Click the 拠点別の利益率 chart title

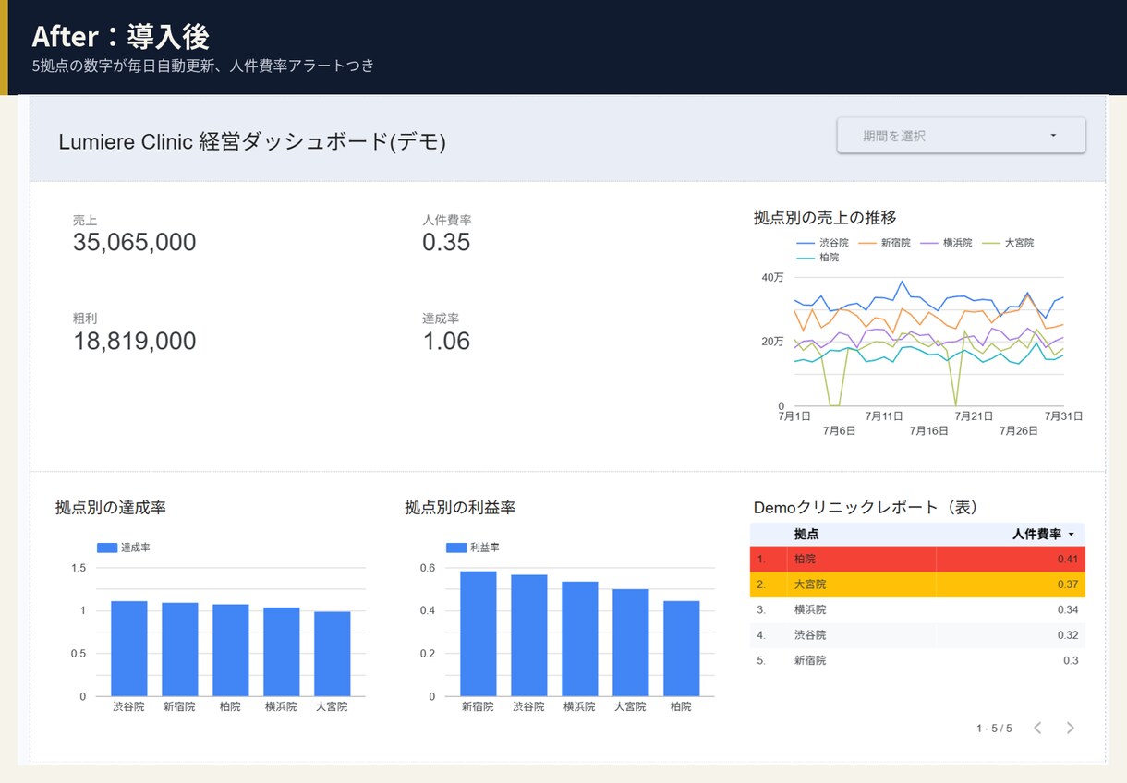pyautogui.click(x=460, y=507)
